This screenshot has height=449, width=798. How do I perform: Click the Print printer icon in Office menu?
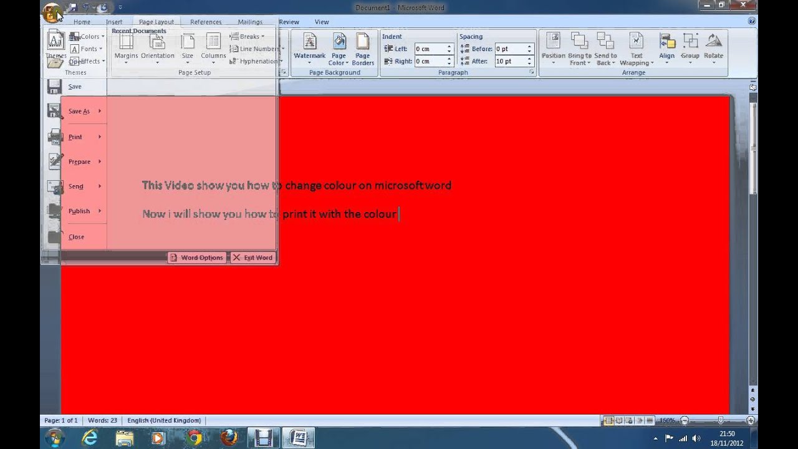tap(55, 137)
